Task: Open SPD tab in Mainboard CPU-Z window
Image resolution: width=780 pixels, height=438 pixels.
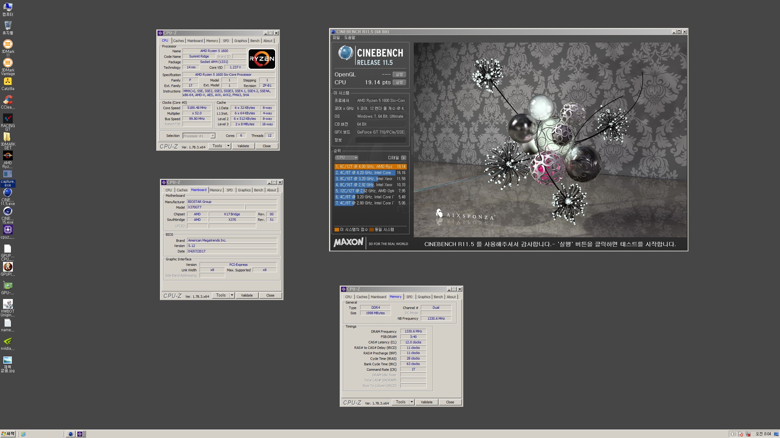Action: (230, 190)
